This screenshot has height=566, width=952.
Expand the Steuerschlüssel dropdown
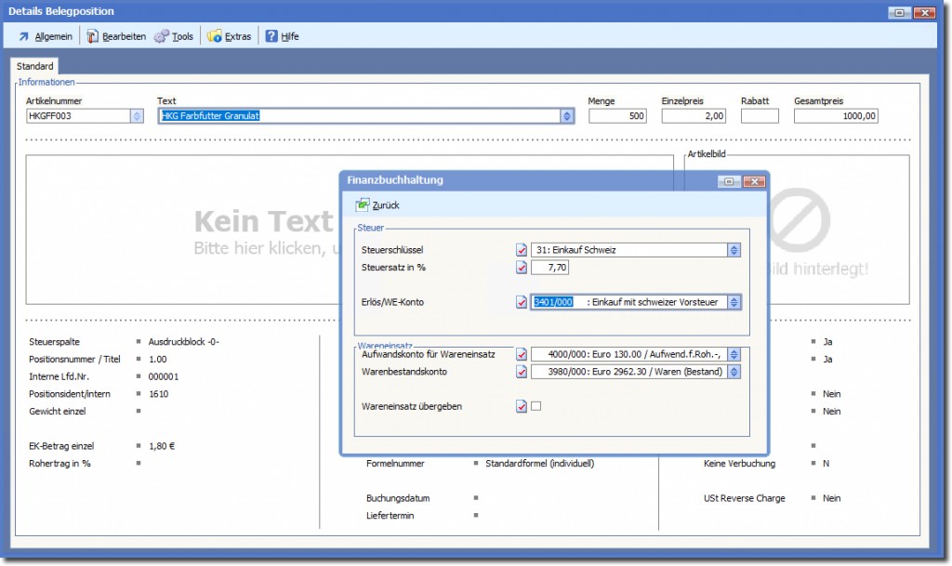pos(734,250)
